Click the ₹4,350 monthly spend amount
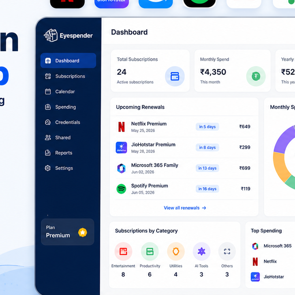Viewport: 295px width, 295px height. click(213, 72)
